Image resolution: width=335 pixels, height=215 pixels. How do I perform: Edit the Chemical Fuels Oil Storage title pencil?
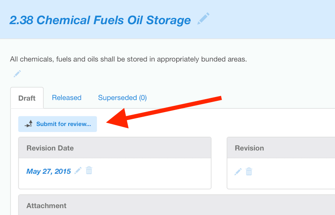coord(204,19)
